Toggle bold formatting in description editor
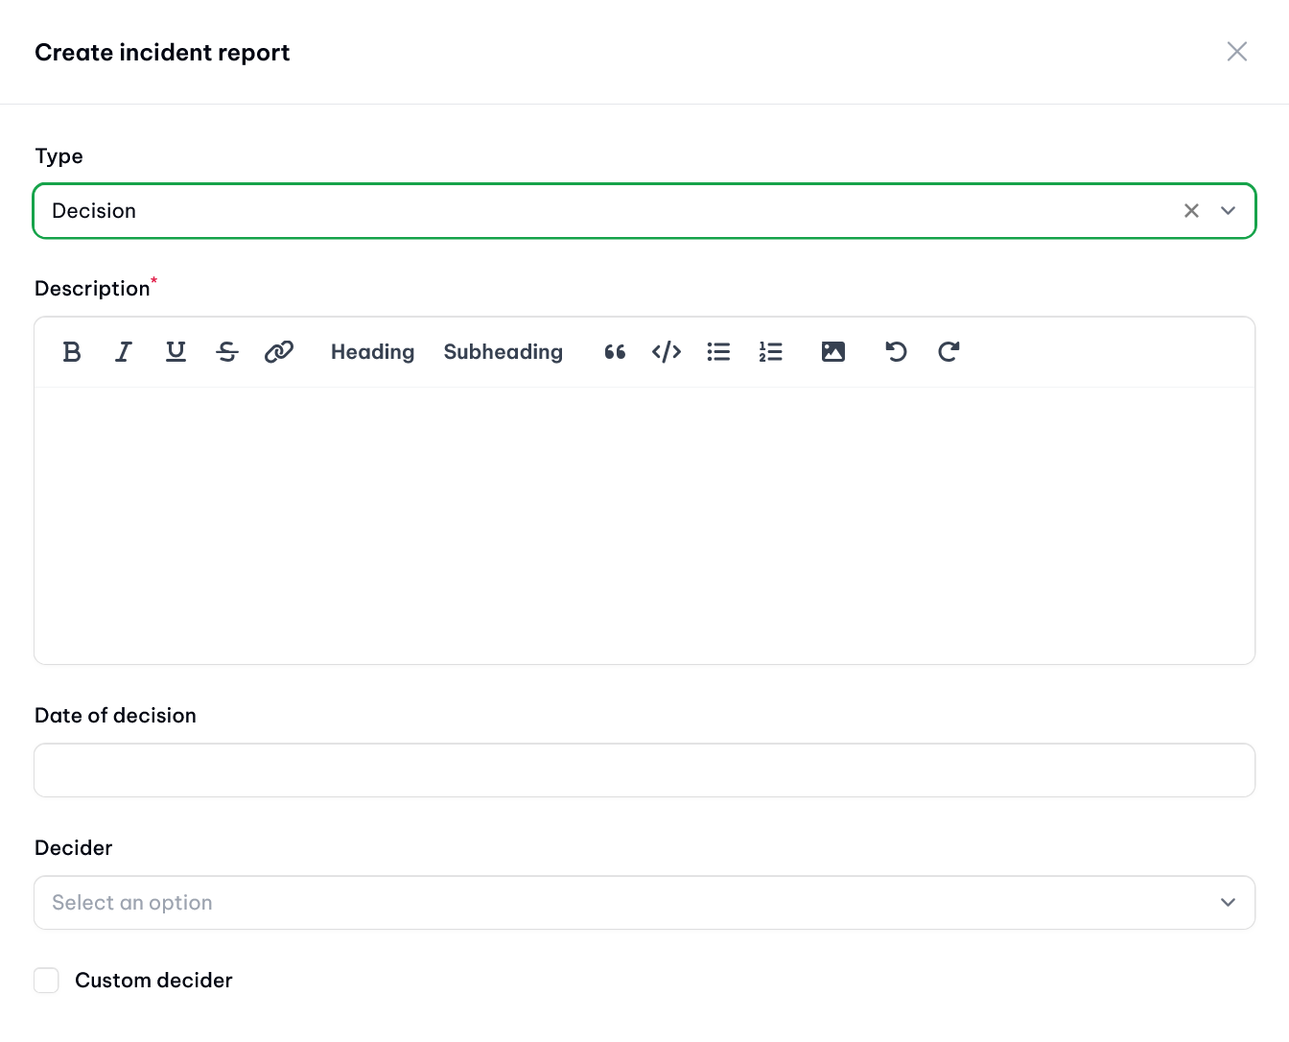This screenshot has width=1289, height=1042. 72,352
